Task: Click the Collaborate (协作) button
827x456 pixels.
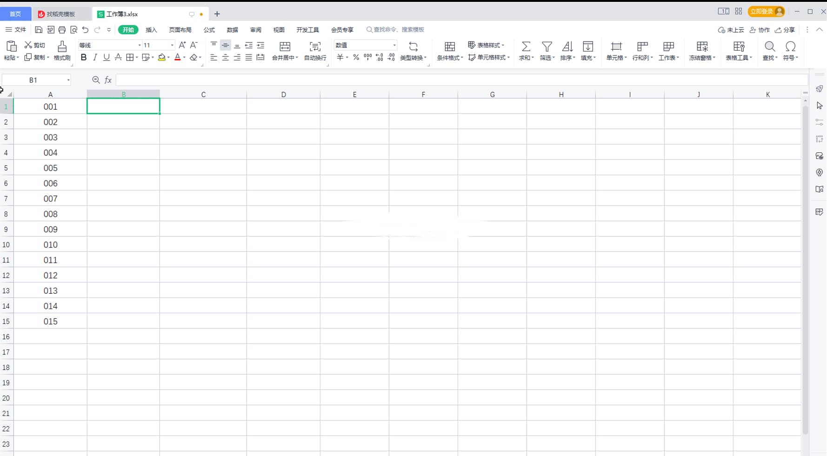Action: (x=760, y=30)
